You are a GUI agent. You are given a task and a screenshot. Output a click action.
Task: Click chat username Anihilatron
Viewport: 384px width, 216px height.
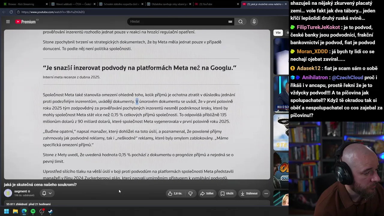point(315,78)
